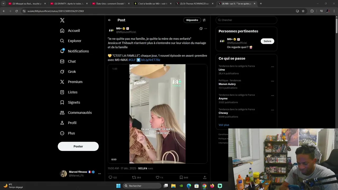Switch to Dr Thomas NENNINGER tab
This screenshot has height=190, width=338.
[x=195, y=4]
